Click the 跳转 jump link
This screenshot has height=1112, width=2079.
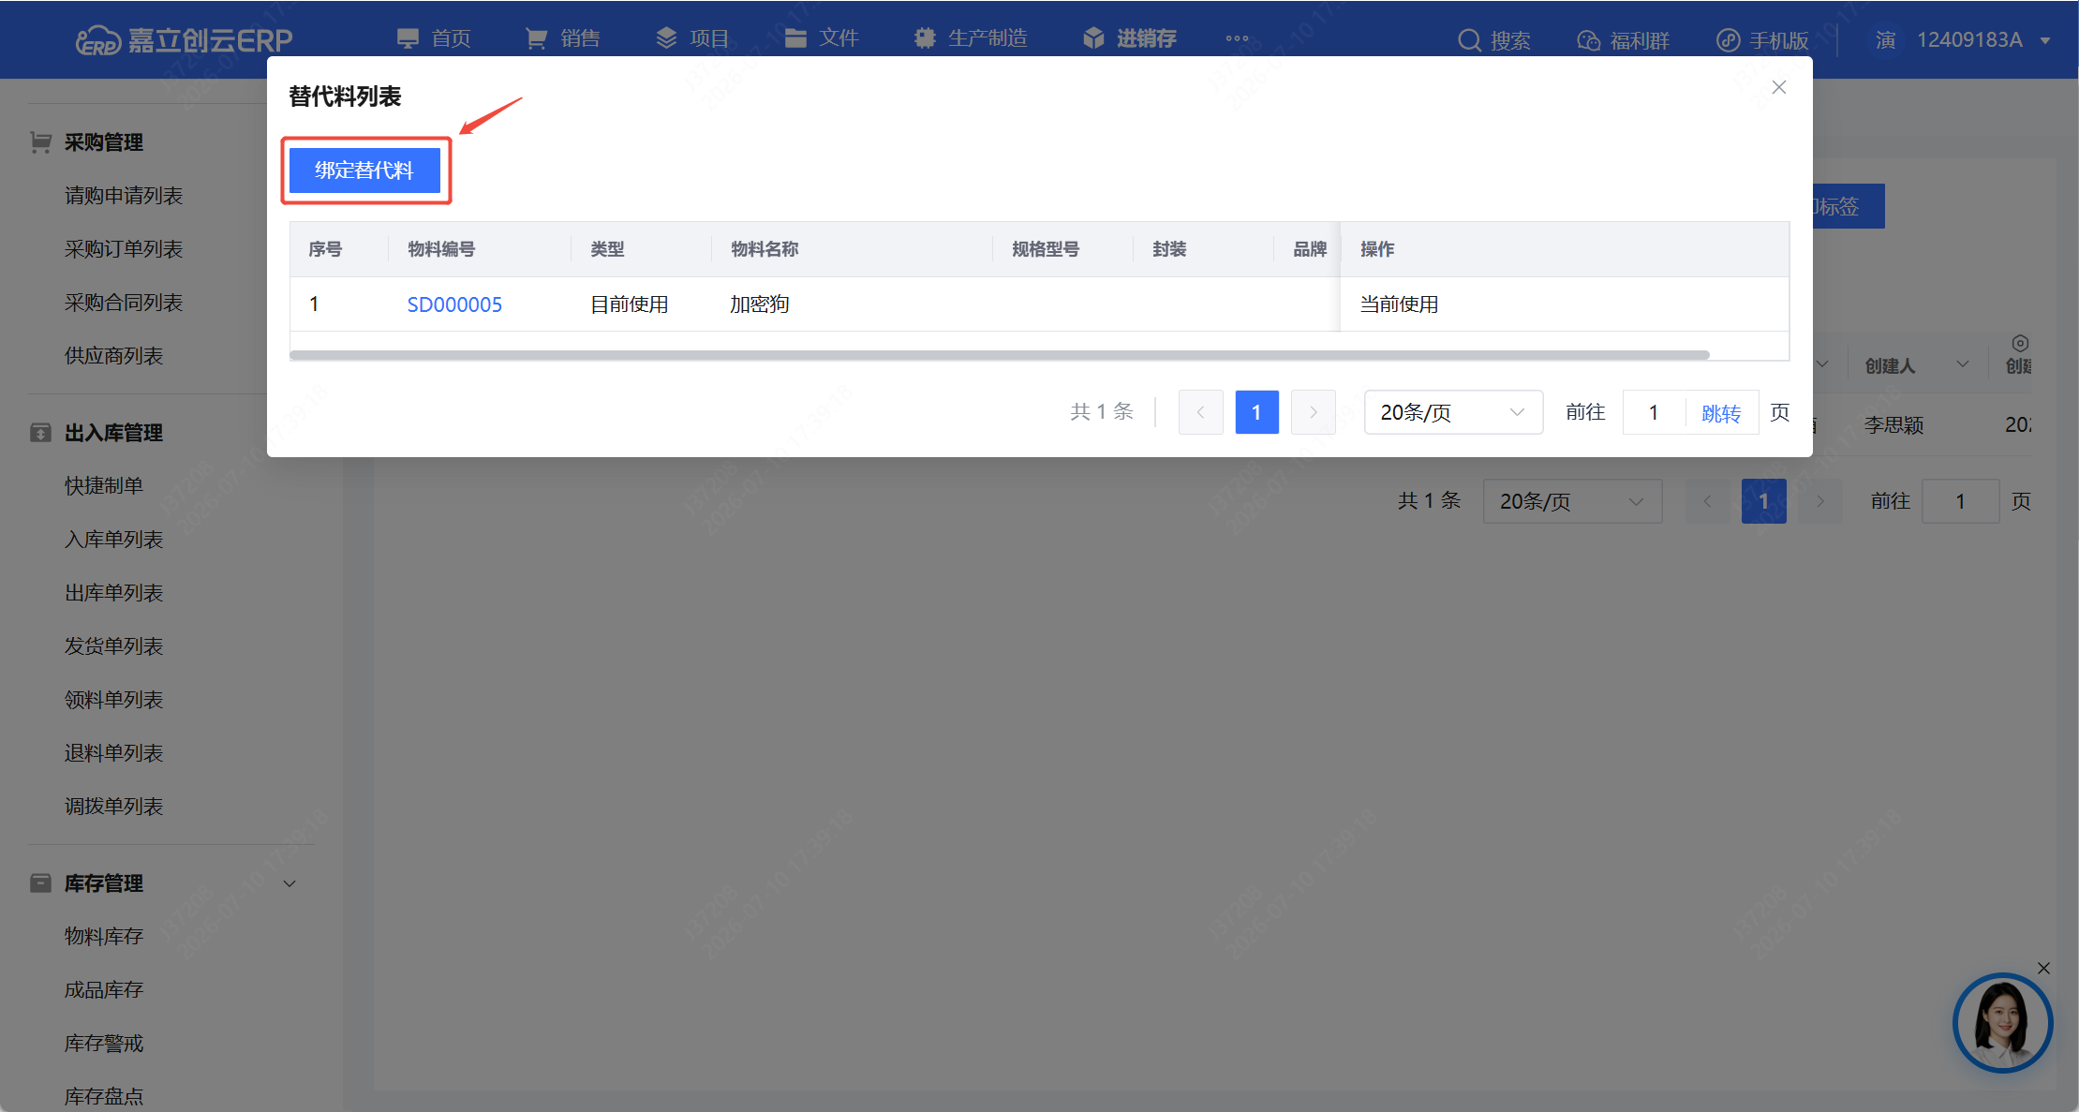[x=1721, y=413]
